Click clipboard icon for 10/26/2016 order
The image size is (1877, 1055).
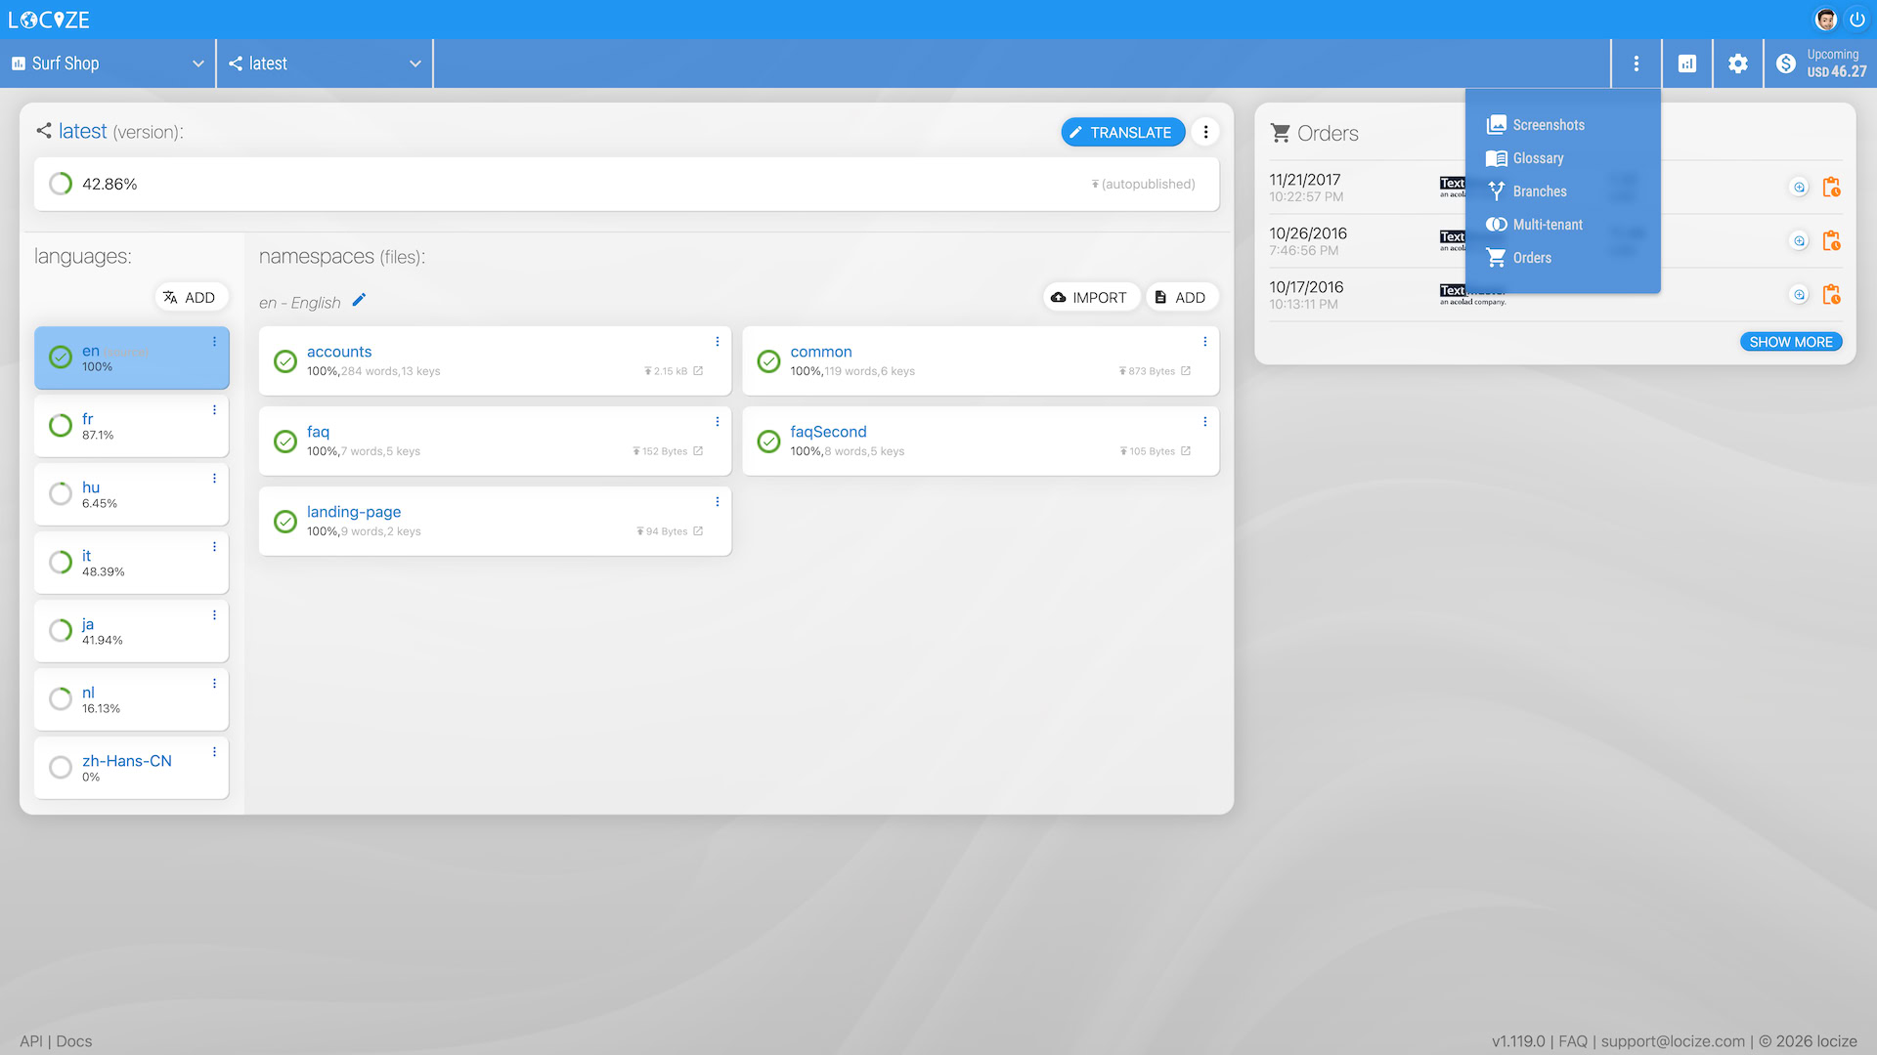tap(1831, 241)
